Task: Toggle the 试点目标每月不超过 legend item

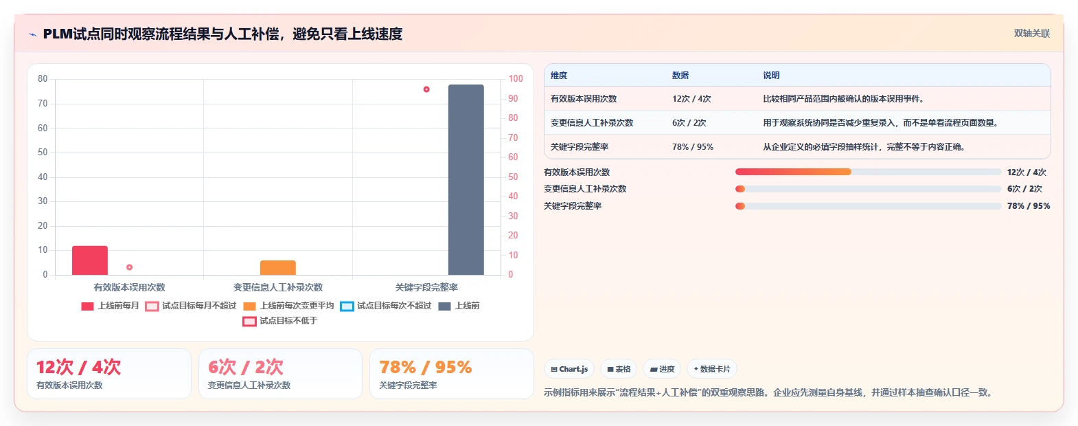Action: (190, 306)
